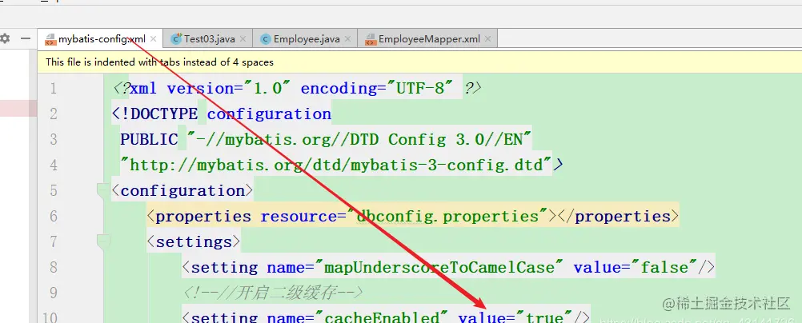Viewport: 802px width, 323px height.
Task: Open the EmployeeMapper.xml tab
Action: tap(428, 39)
